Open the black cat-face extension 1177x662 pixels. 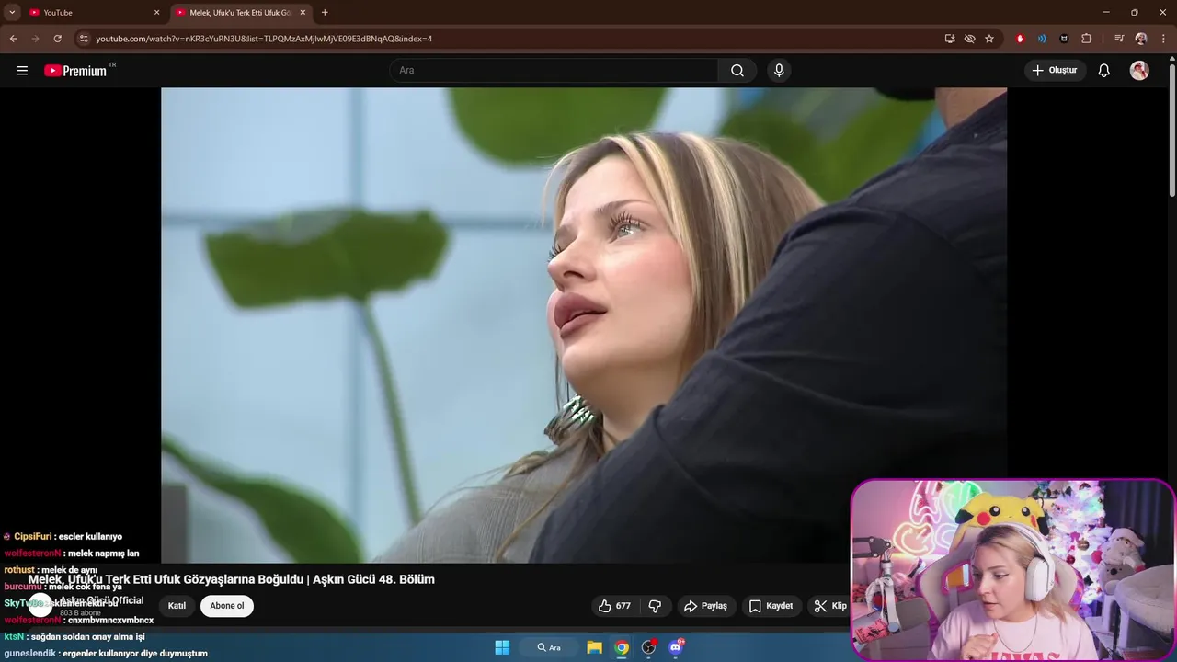[x=1064, y=39]
